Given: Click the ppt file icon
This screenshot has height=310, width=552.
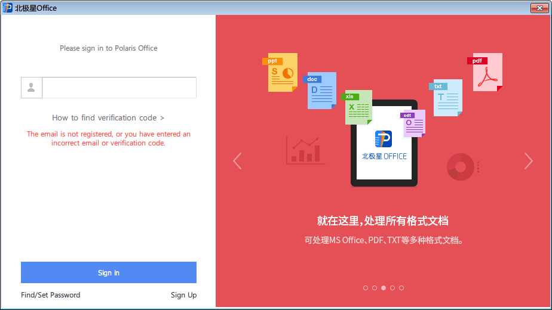Looking at the screenshot, I should tap(281, 72).
